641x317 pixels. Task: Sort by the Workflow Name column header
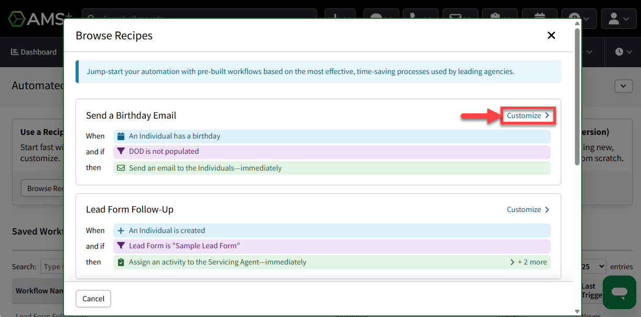(x=39, y=291)
